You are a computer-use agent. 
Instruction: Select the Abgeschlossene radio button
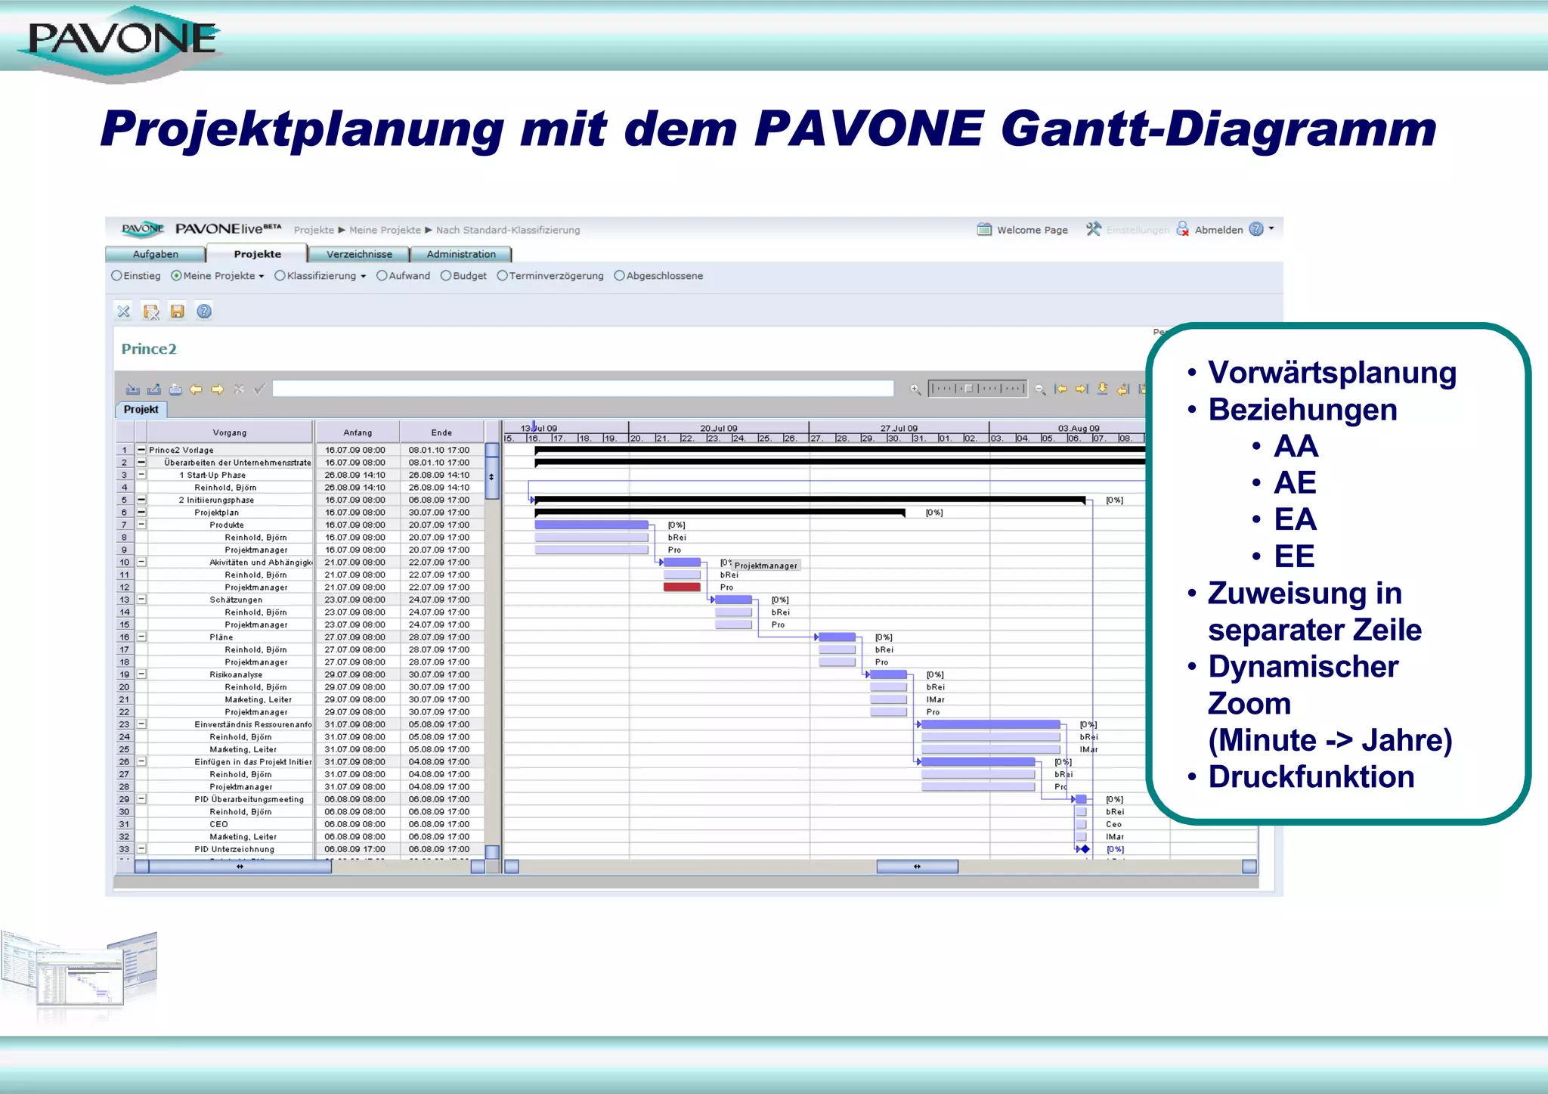click(619, 276)
